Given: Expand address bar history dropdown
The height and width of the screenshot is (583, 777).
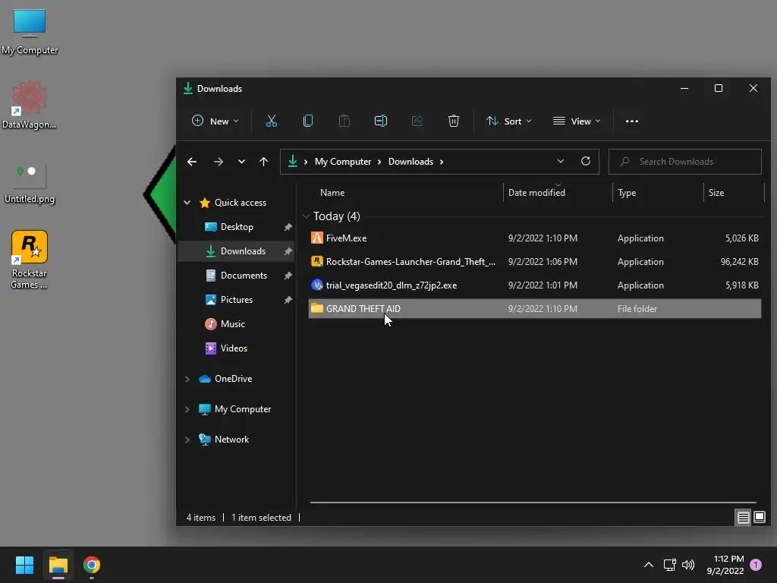Looking at the screenshot, I should [x=561, y=161].
